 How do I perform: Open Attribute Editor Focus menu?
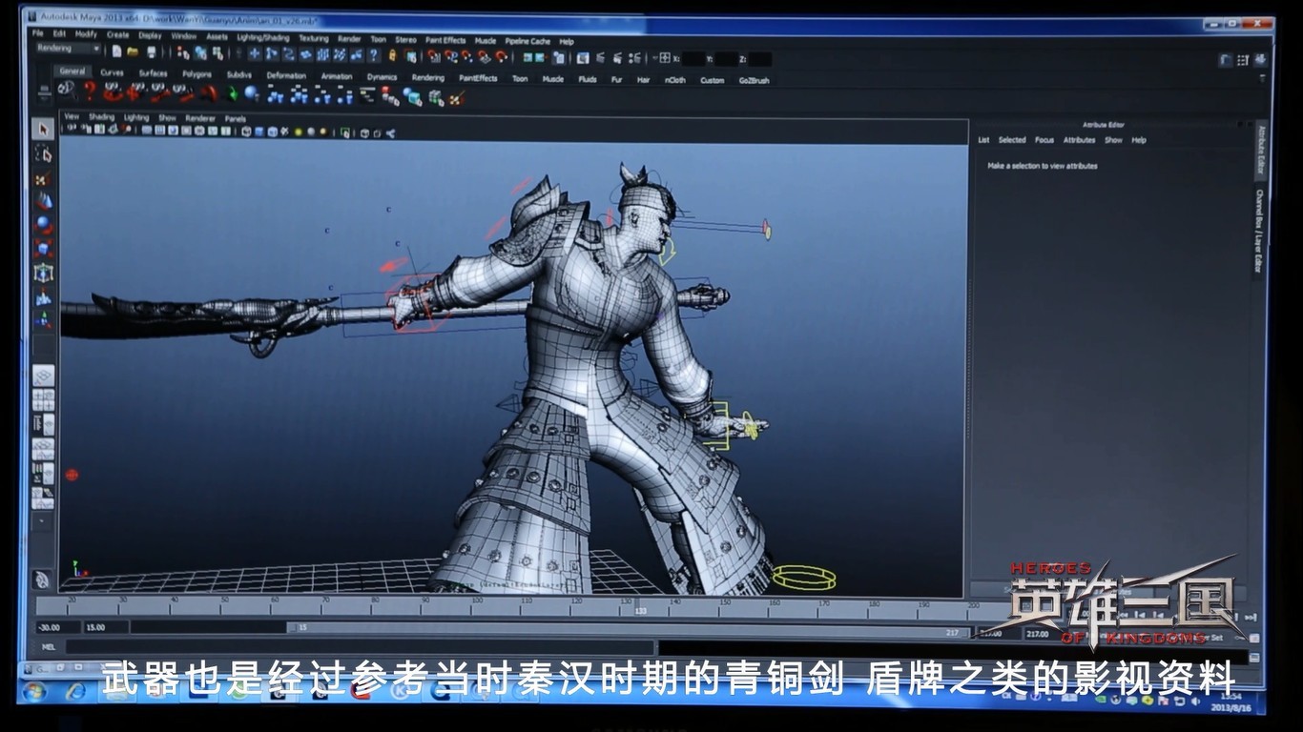[x=1044, y=140]
